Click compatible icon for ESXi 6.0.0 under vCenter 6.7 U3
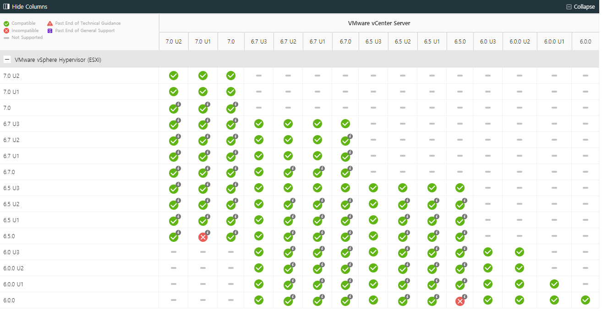Screen dimensions: 602x311 pos(259,300)
